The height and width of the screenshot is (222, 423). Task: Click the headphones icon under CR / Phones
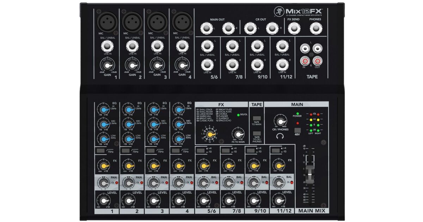pyautogui.click(x=280, y=136)
